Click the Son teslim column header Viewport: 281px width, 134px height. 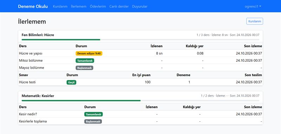253,75
